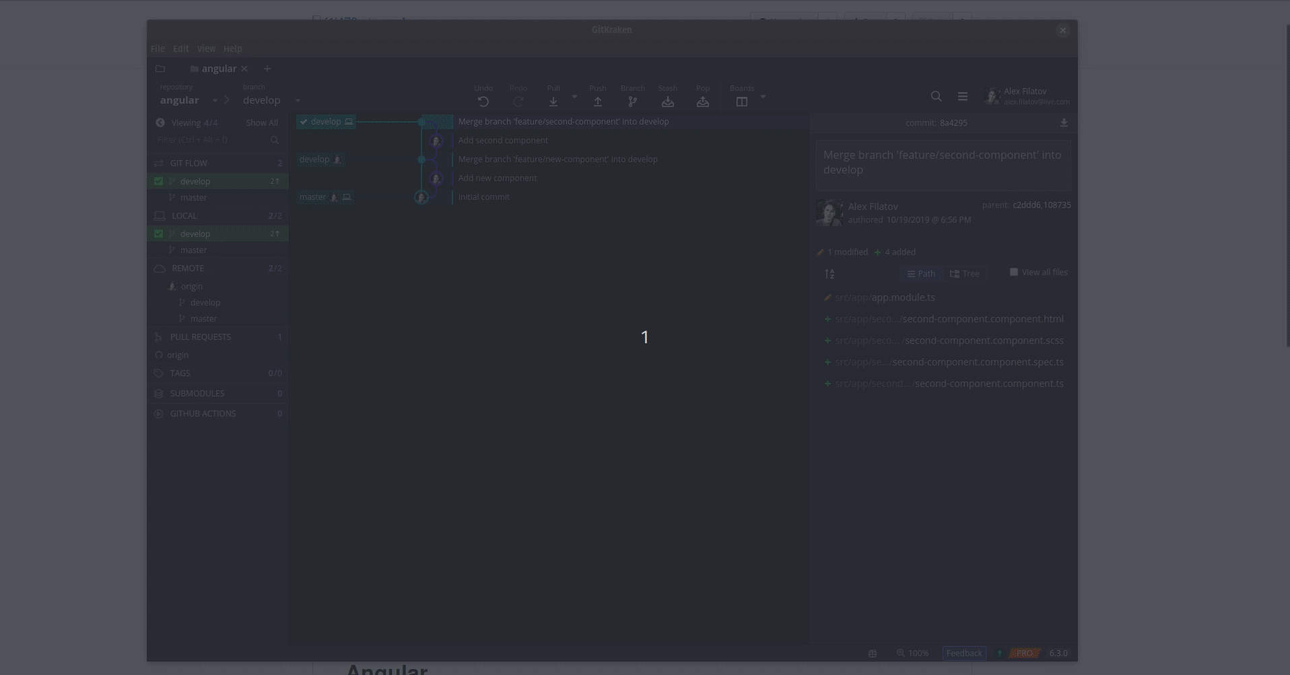Click the Feedback button

click(964, 653)
